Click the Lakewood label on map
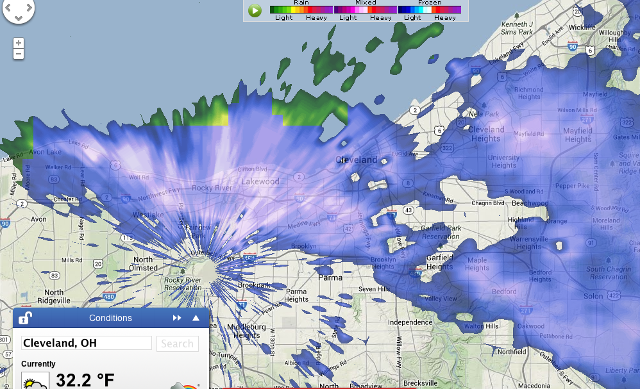Image resolution: width=640 pixels, height=389 pixels. (260, 181)
